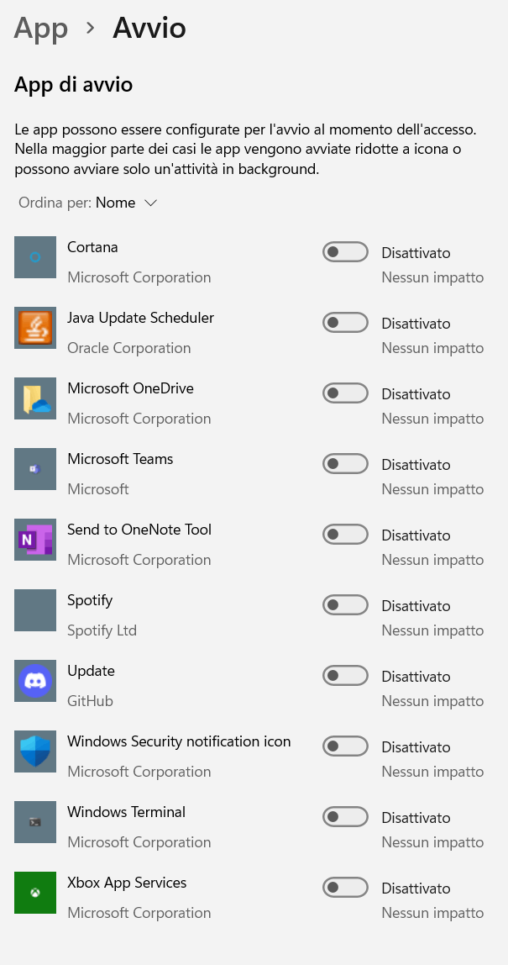Click Spotify Ltd publisher text

[x=102, y=630]
